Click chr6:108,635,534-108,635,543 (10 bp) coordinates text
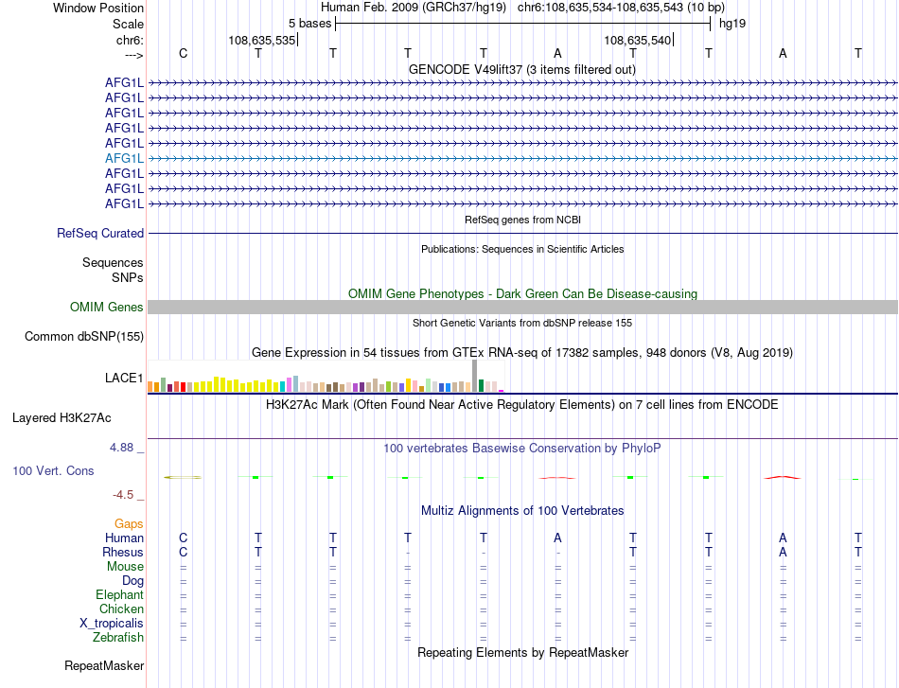899x688 pixels. [x=621, y=8]
